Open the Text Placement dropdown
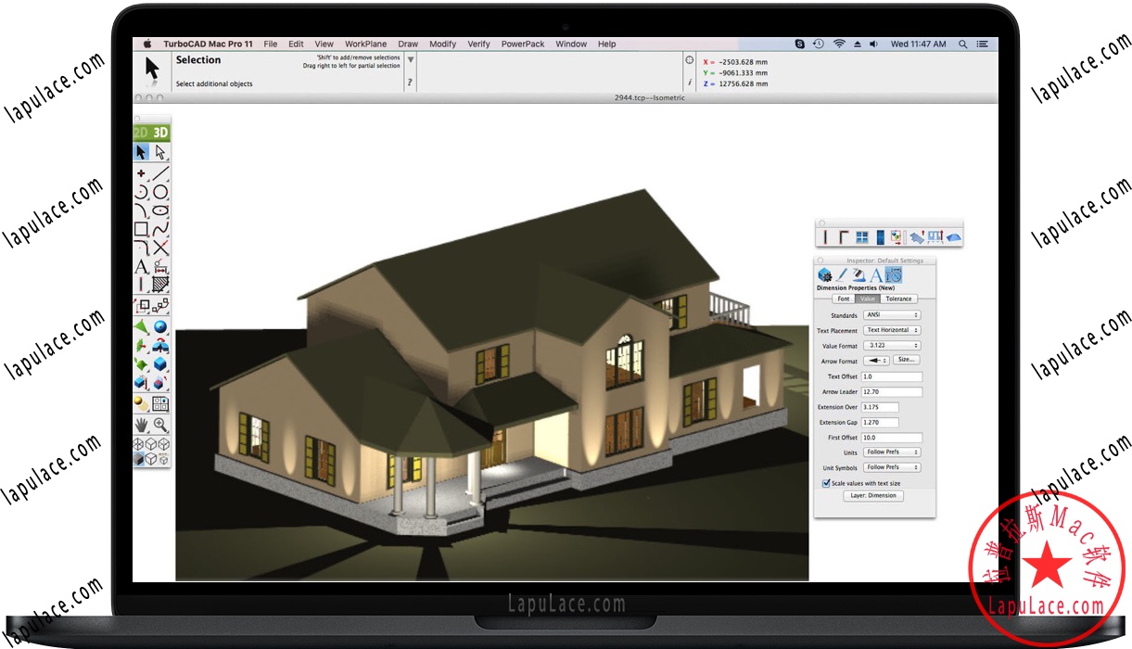 (892, 330)
